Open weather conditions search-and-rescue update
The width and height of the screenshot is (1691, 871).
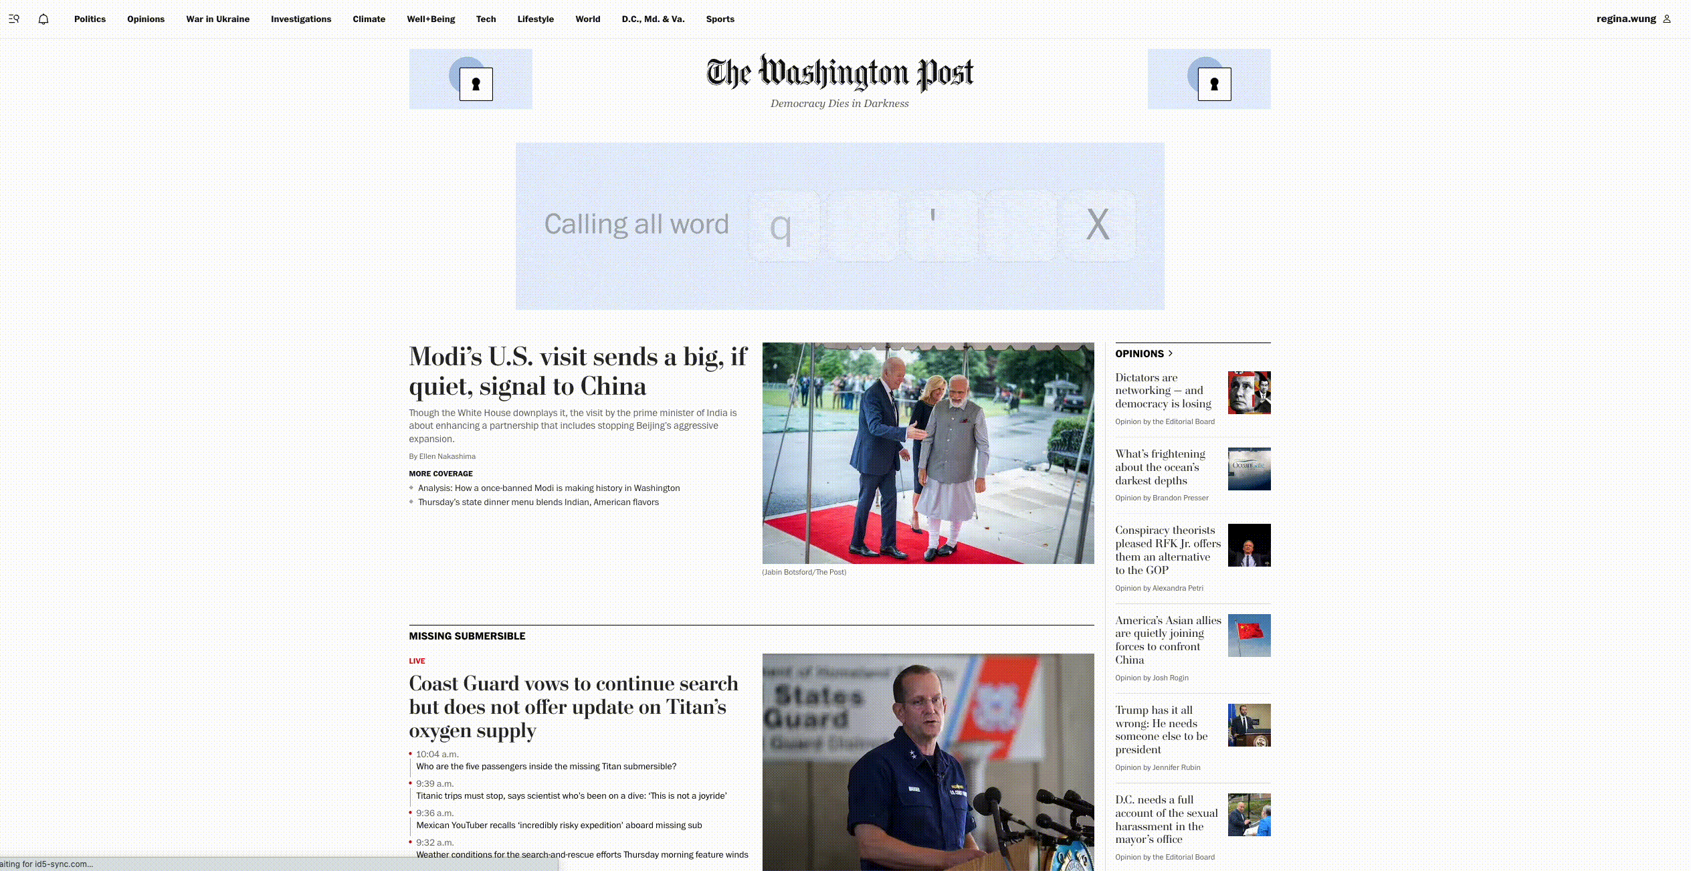tap(582, 855)
